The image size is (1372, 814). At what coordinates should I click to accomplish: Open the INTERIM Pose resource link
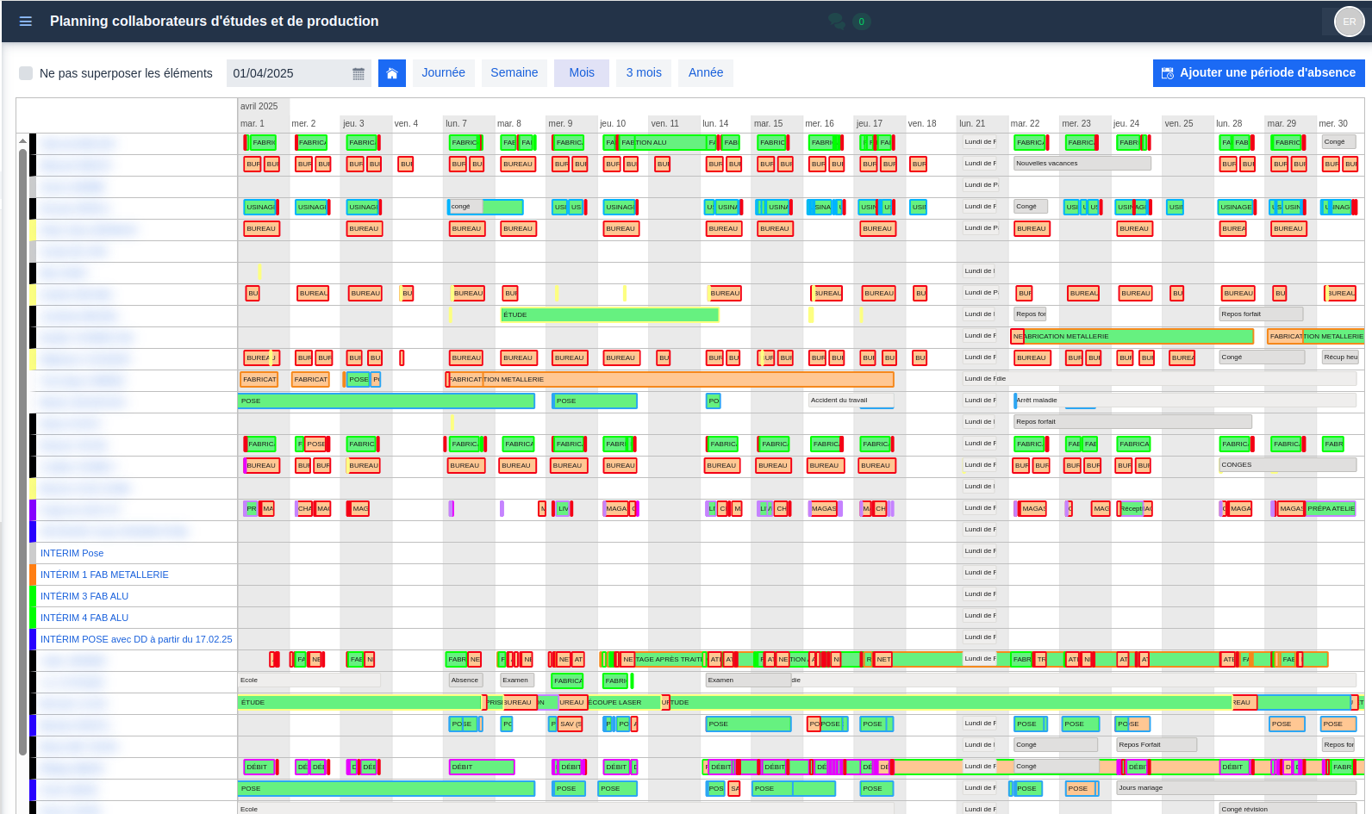(72, 553)
